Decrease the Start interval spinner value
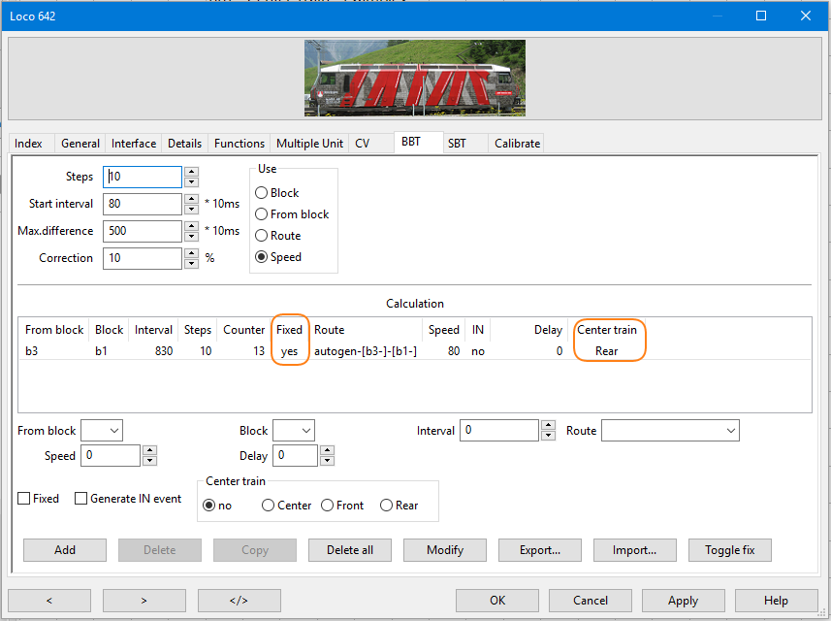This screenshot has width=831, height=621. click(x=191, y=210)
